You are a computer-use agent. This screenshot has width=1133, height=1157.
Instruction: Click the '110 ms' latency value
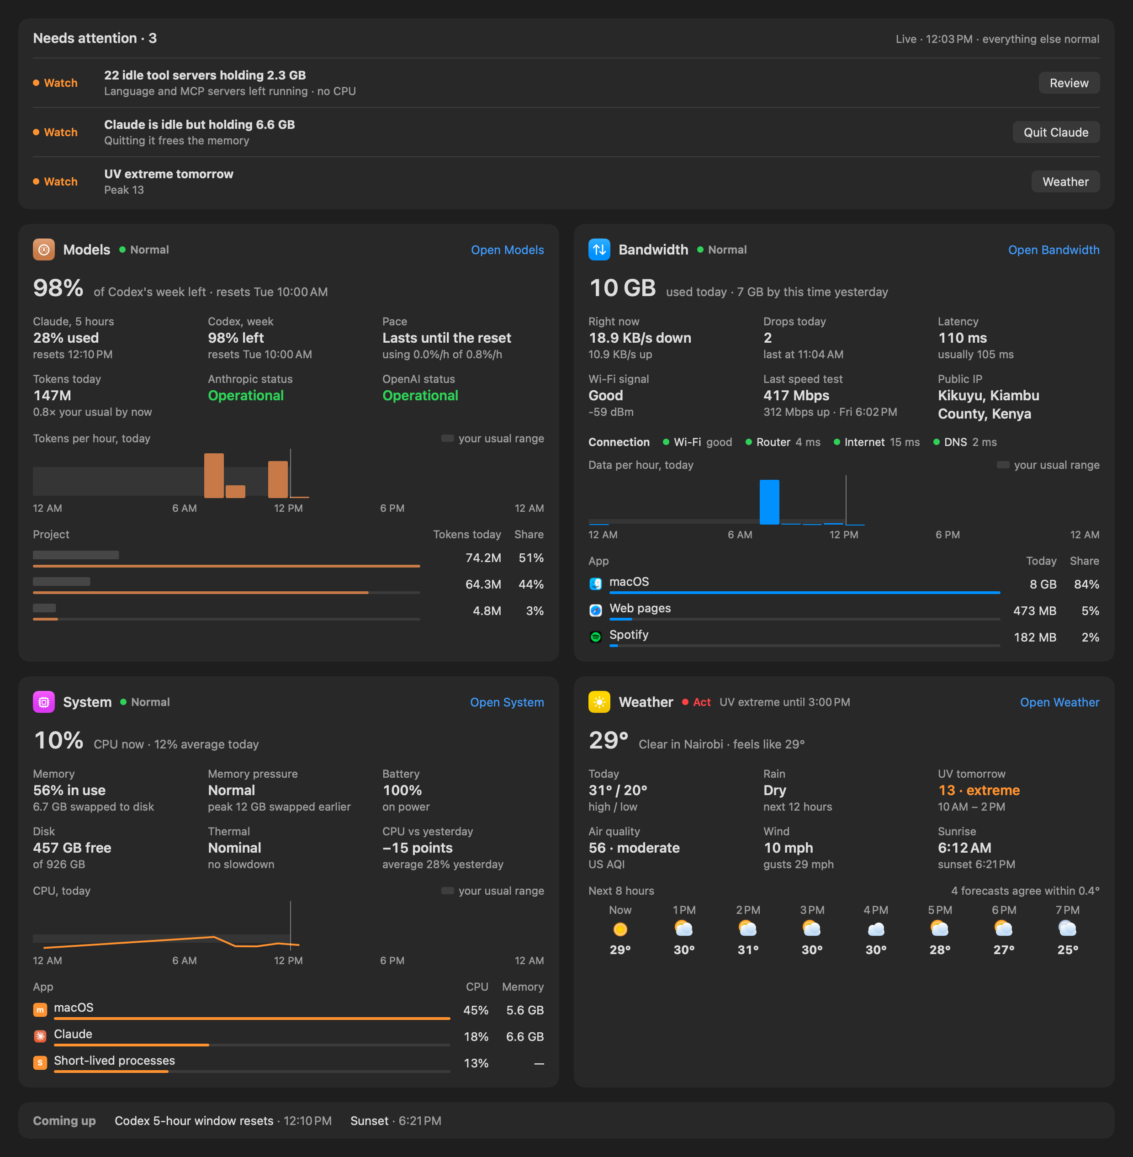point(962,337)
